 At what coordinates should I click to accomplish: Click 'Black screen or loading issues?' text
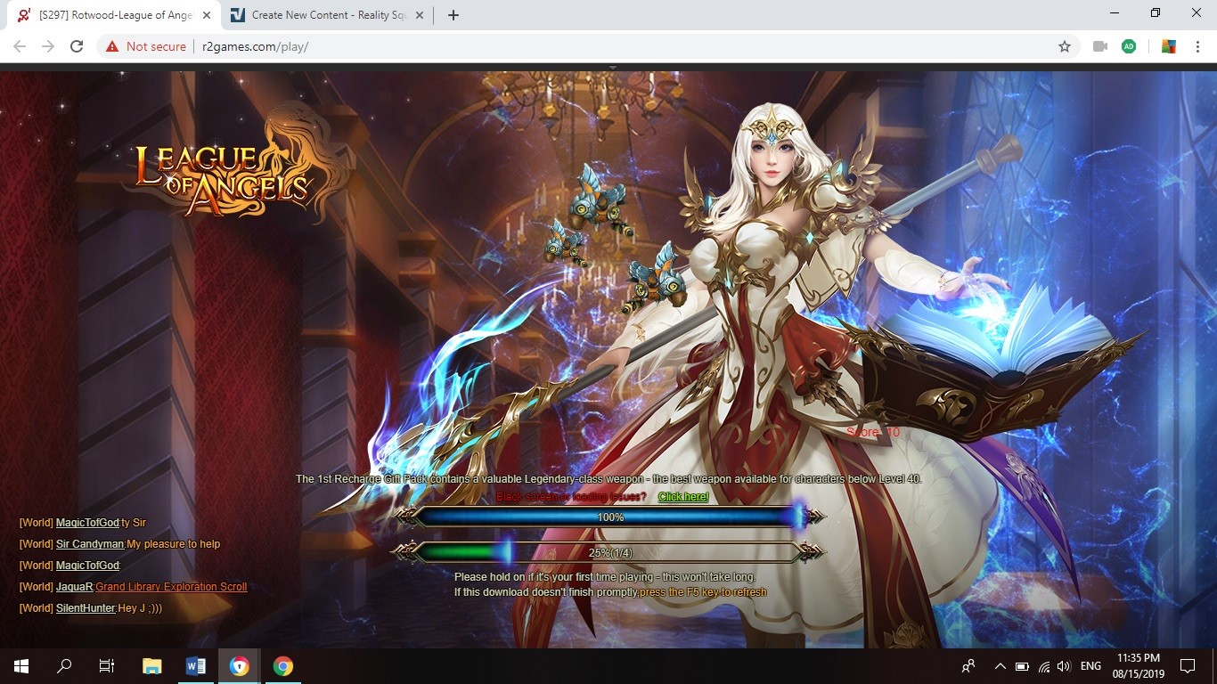571,497
